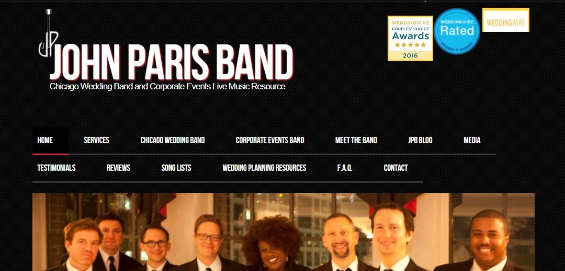Open Corporate Events Band page

point(270,140)
